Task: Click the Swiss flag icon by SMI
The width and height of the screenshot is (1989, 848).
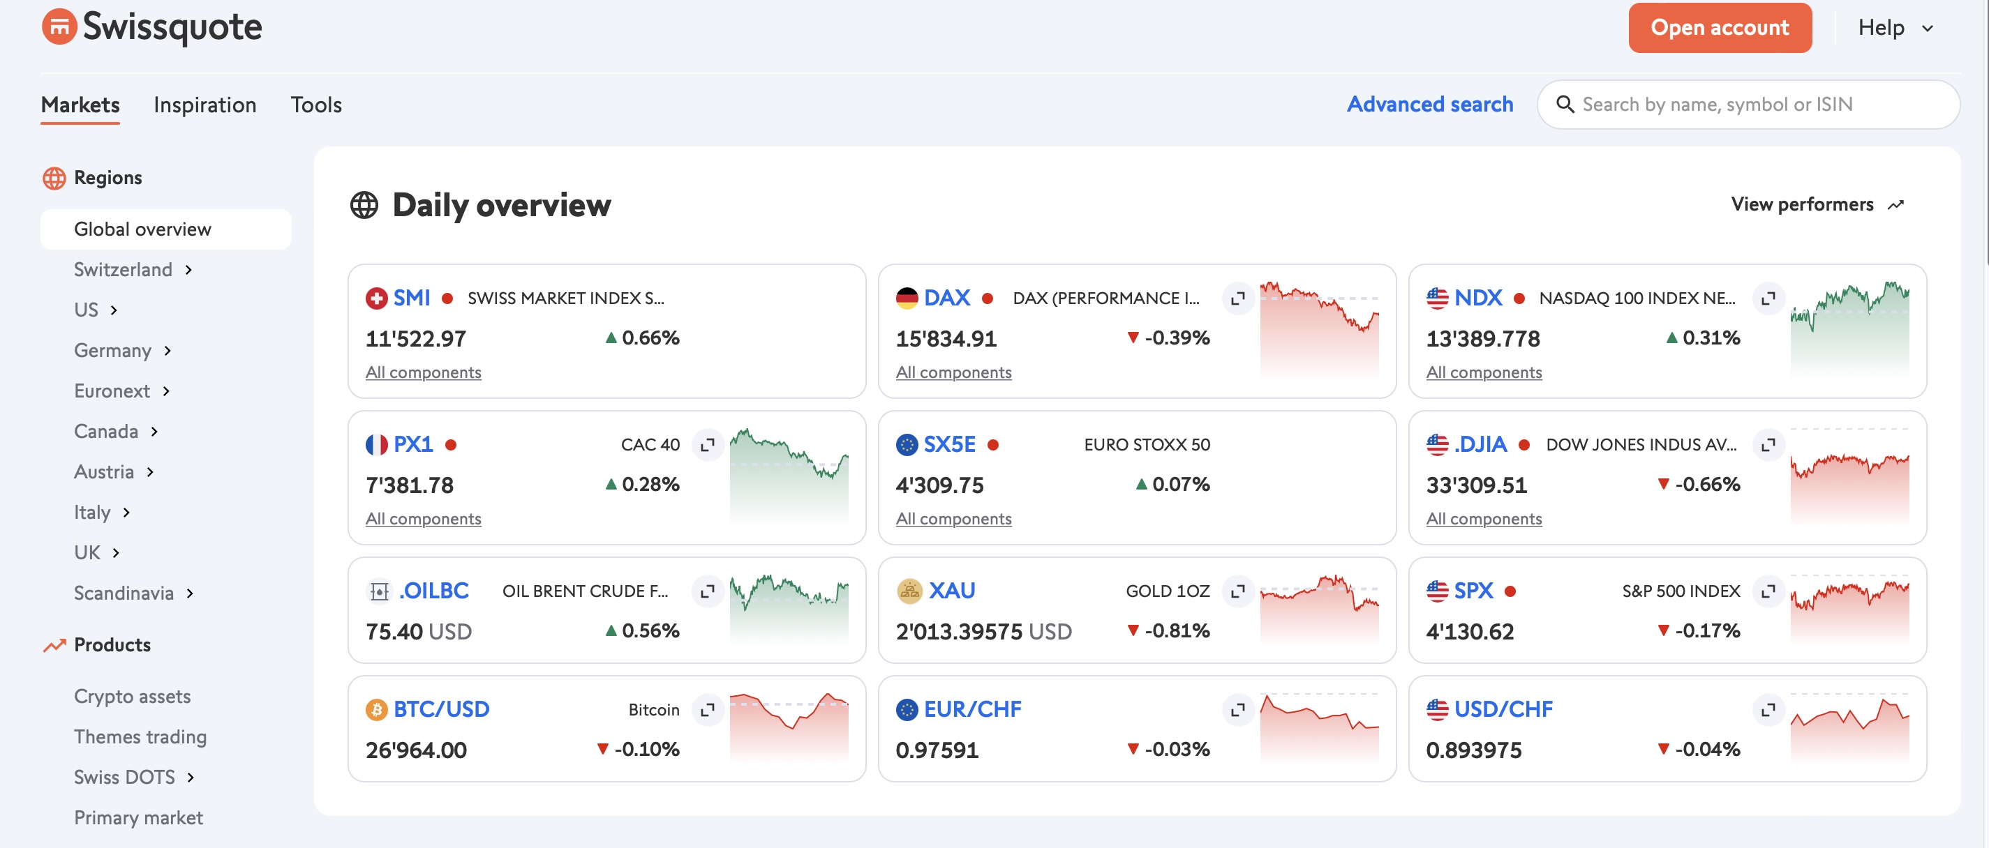Action: coord(377,298)
